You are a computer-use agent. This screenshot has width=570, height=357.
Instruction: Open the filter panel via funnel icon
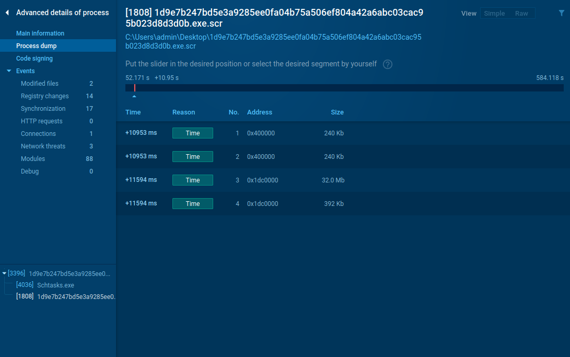click(562, 13)
